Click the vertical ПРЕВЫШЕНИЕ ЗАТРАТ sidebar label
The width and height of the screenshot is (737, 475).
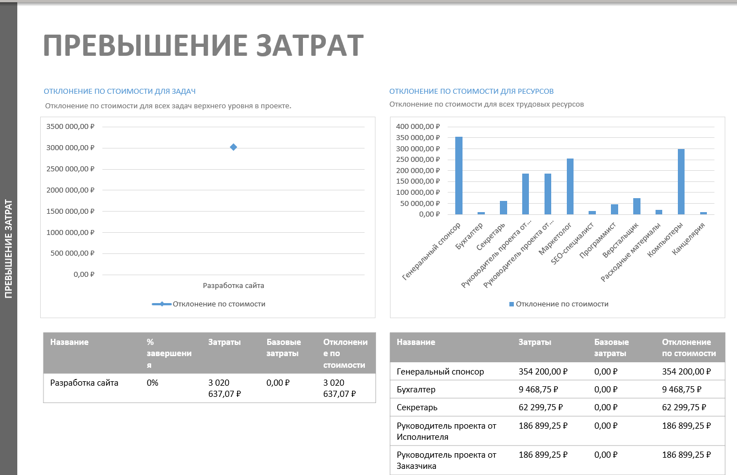[x=8, y=248]
